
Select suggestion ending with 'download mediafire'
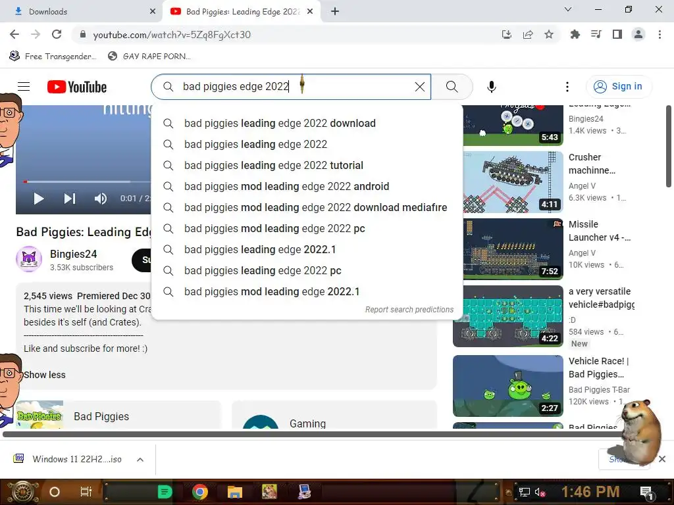click(x=307, y=207)
